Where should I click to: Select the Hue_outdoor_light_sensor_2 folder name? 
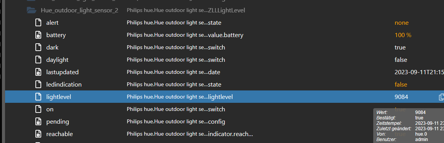(x=79, y=10)
